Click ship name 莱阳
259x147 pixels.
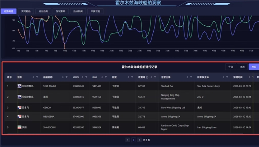point(46,97)
